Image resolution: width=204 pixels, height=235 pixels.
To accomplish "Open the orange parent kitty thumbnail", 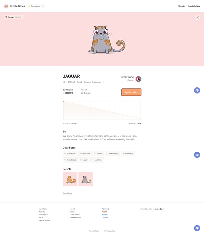I will (x=70, y=179).
